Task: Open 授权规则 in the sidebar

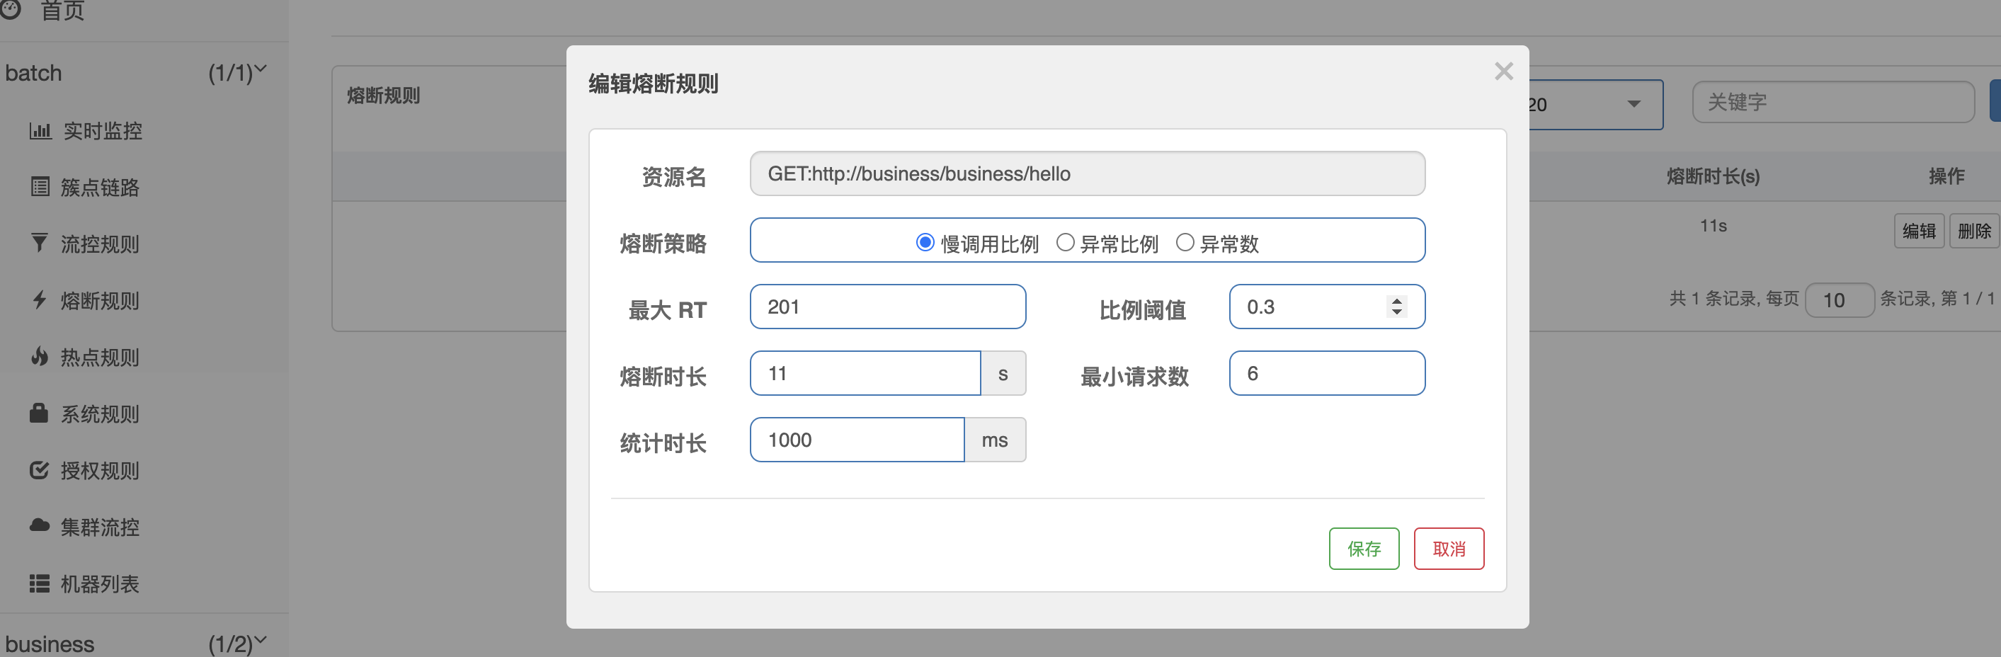Action: [x=101, y=471]
